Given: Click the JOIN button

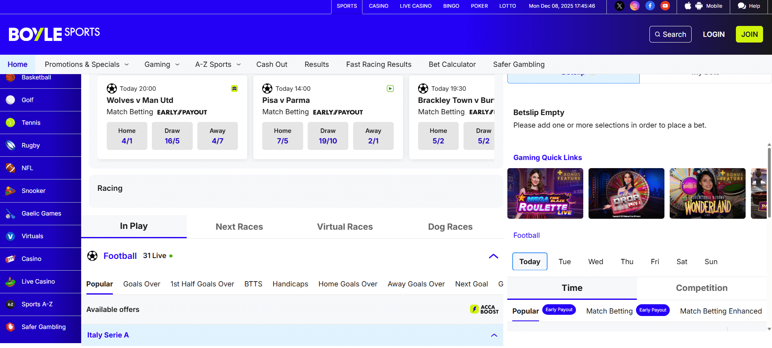Looking at the screenshot, I should [749, 34].
